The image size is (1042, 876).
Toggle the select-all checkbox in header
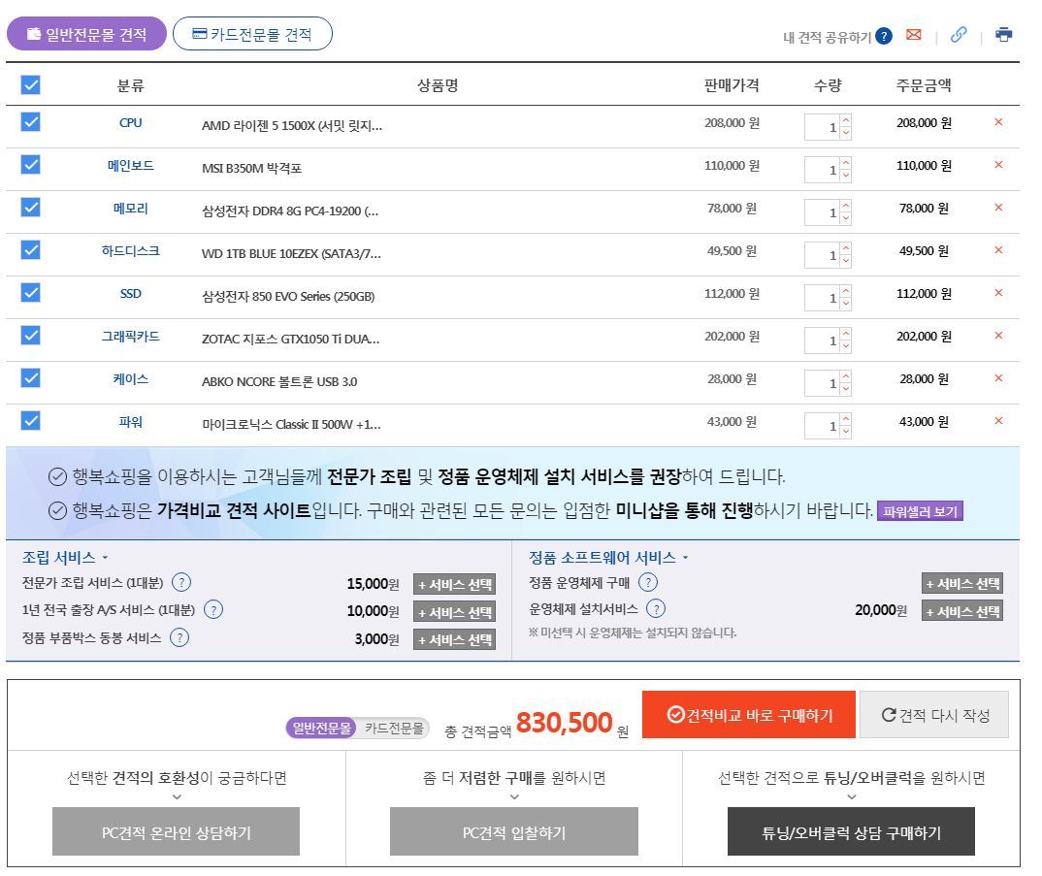31,85
